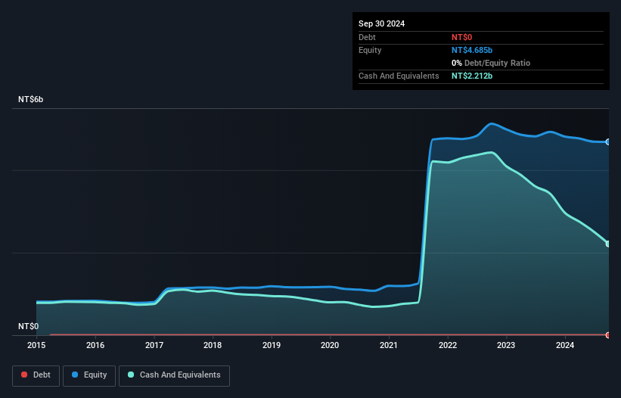Select the Equity endpoint marker on chart
621x398 pixels.
(608, 141)
